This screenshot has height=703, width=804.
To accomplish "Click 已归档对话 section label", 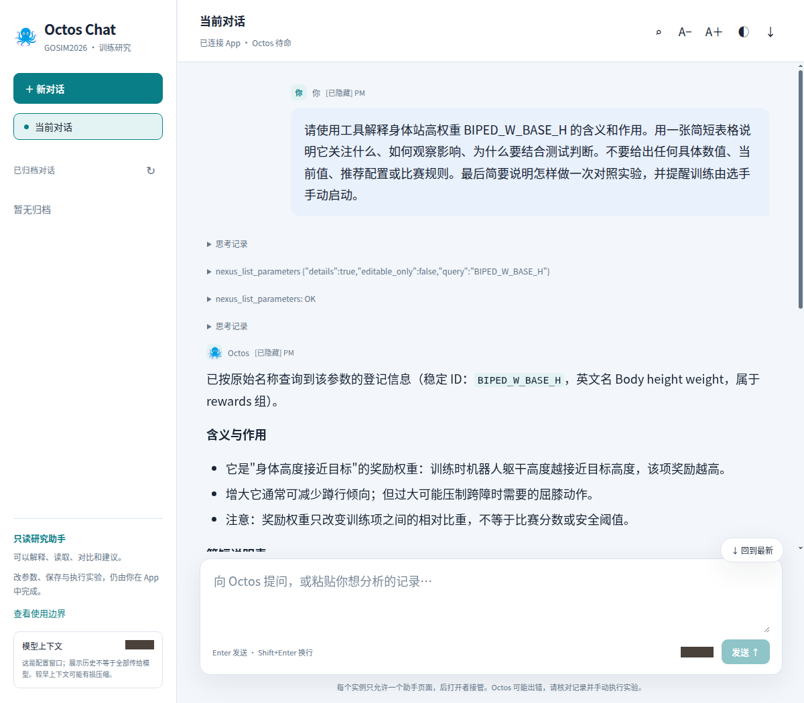I will [34, 170].
